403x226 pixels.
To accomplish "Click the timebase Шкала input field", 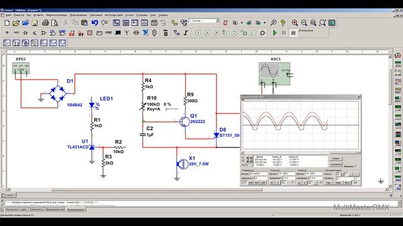I will tap(259, 173).
